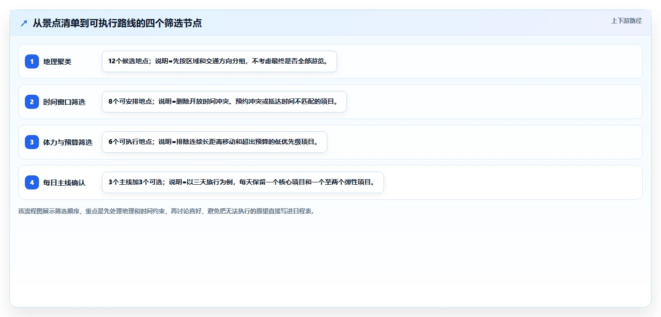Click the footnote starting with 该流程图展示筛选顺序
Viewport: 661px width, 317px height.
(x=166, y=211)
